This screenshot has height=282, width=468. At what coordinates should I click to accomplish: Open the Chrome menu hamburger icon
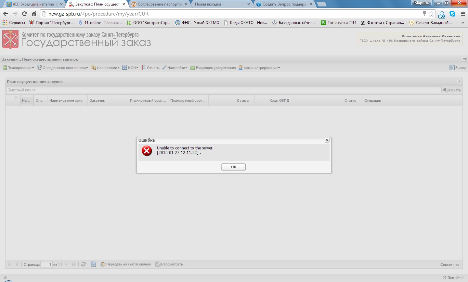pyautogui.click(x=463, y=14)
